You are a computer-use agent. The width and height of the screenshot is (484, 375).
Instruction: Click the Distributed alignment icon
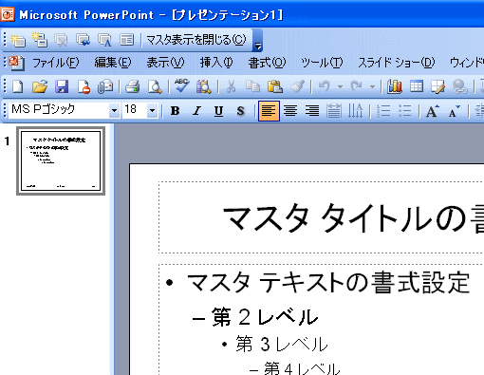334,111
